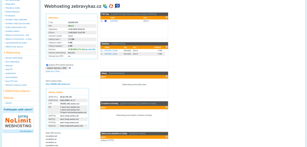This screenshot has width=307, height=147.
Task: Click dočasný přístup pro podporu WEDOS
Action: point(140,14)
